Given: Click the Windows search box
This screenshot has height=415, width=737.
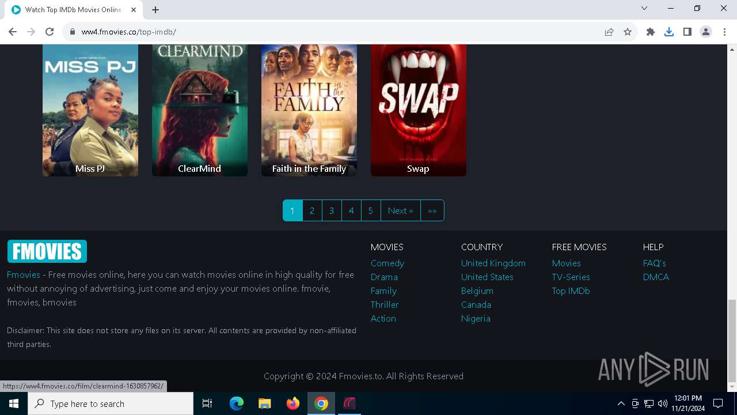Looking at the screenshot, I should click(x=111, y=403).
